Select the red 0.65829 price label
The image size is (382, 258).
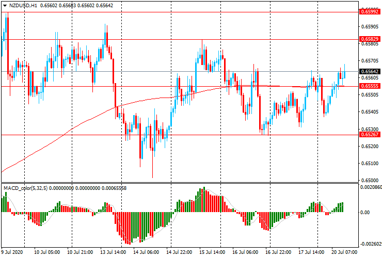click(370, 39)
